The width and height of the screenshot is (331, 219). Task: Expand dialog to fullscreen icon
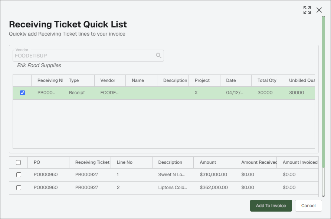(307, 10)
